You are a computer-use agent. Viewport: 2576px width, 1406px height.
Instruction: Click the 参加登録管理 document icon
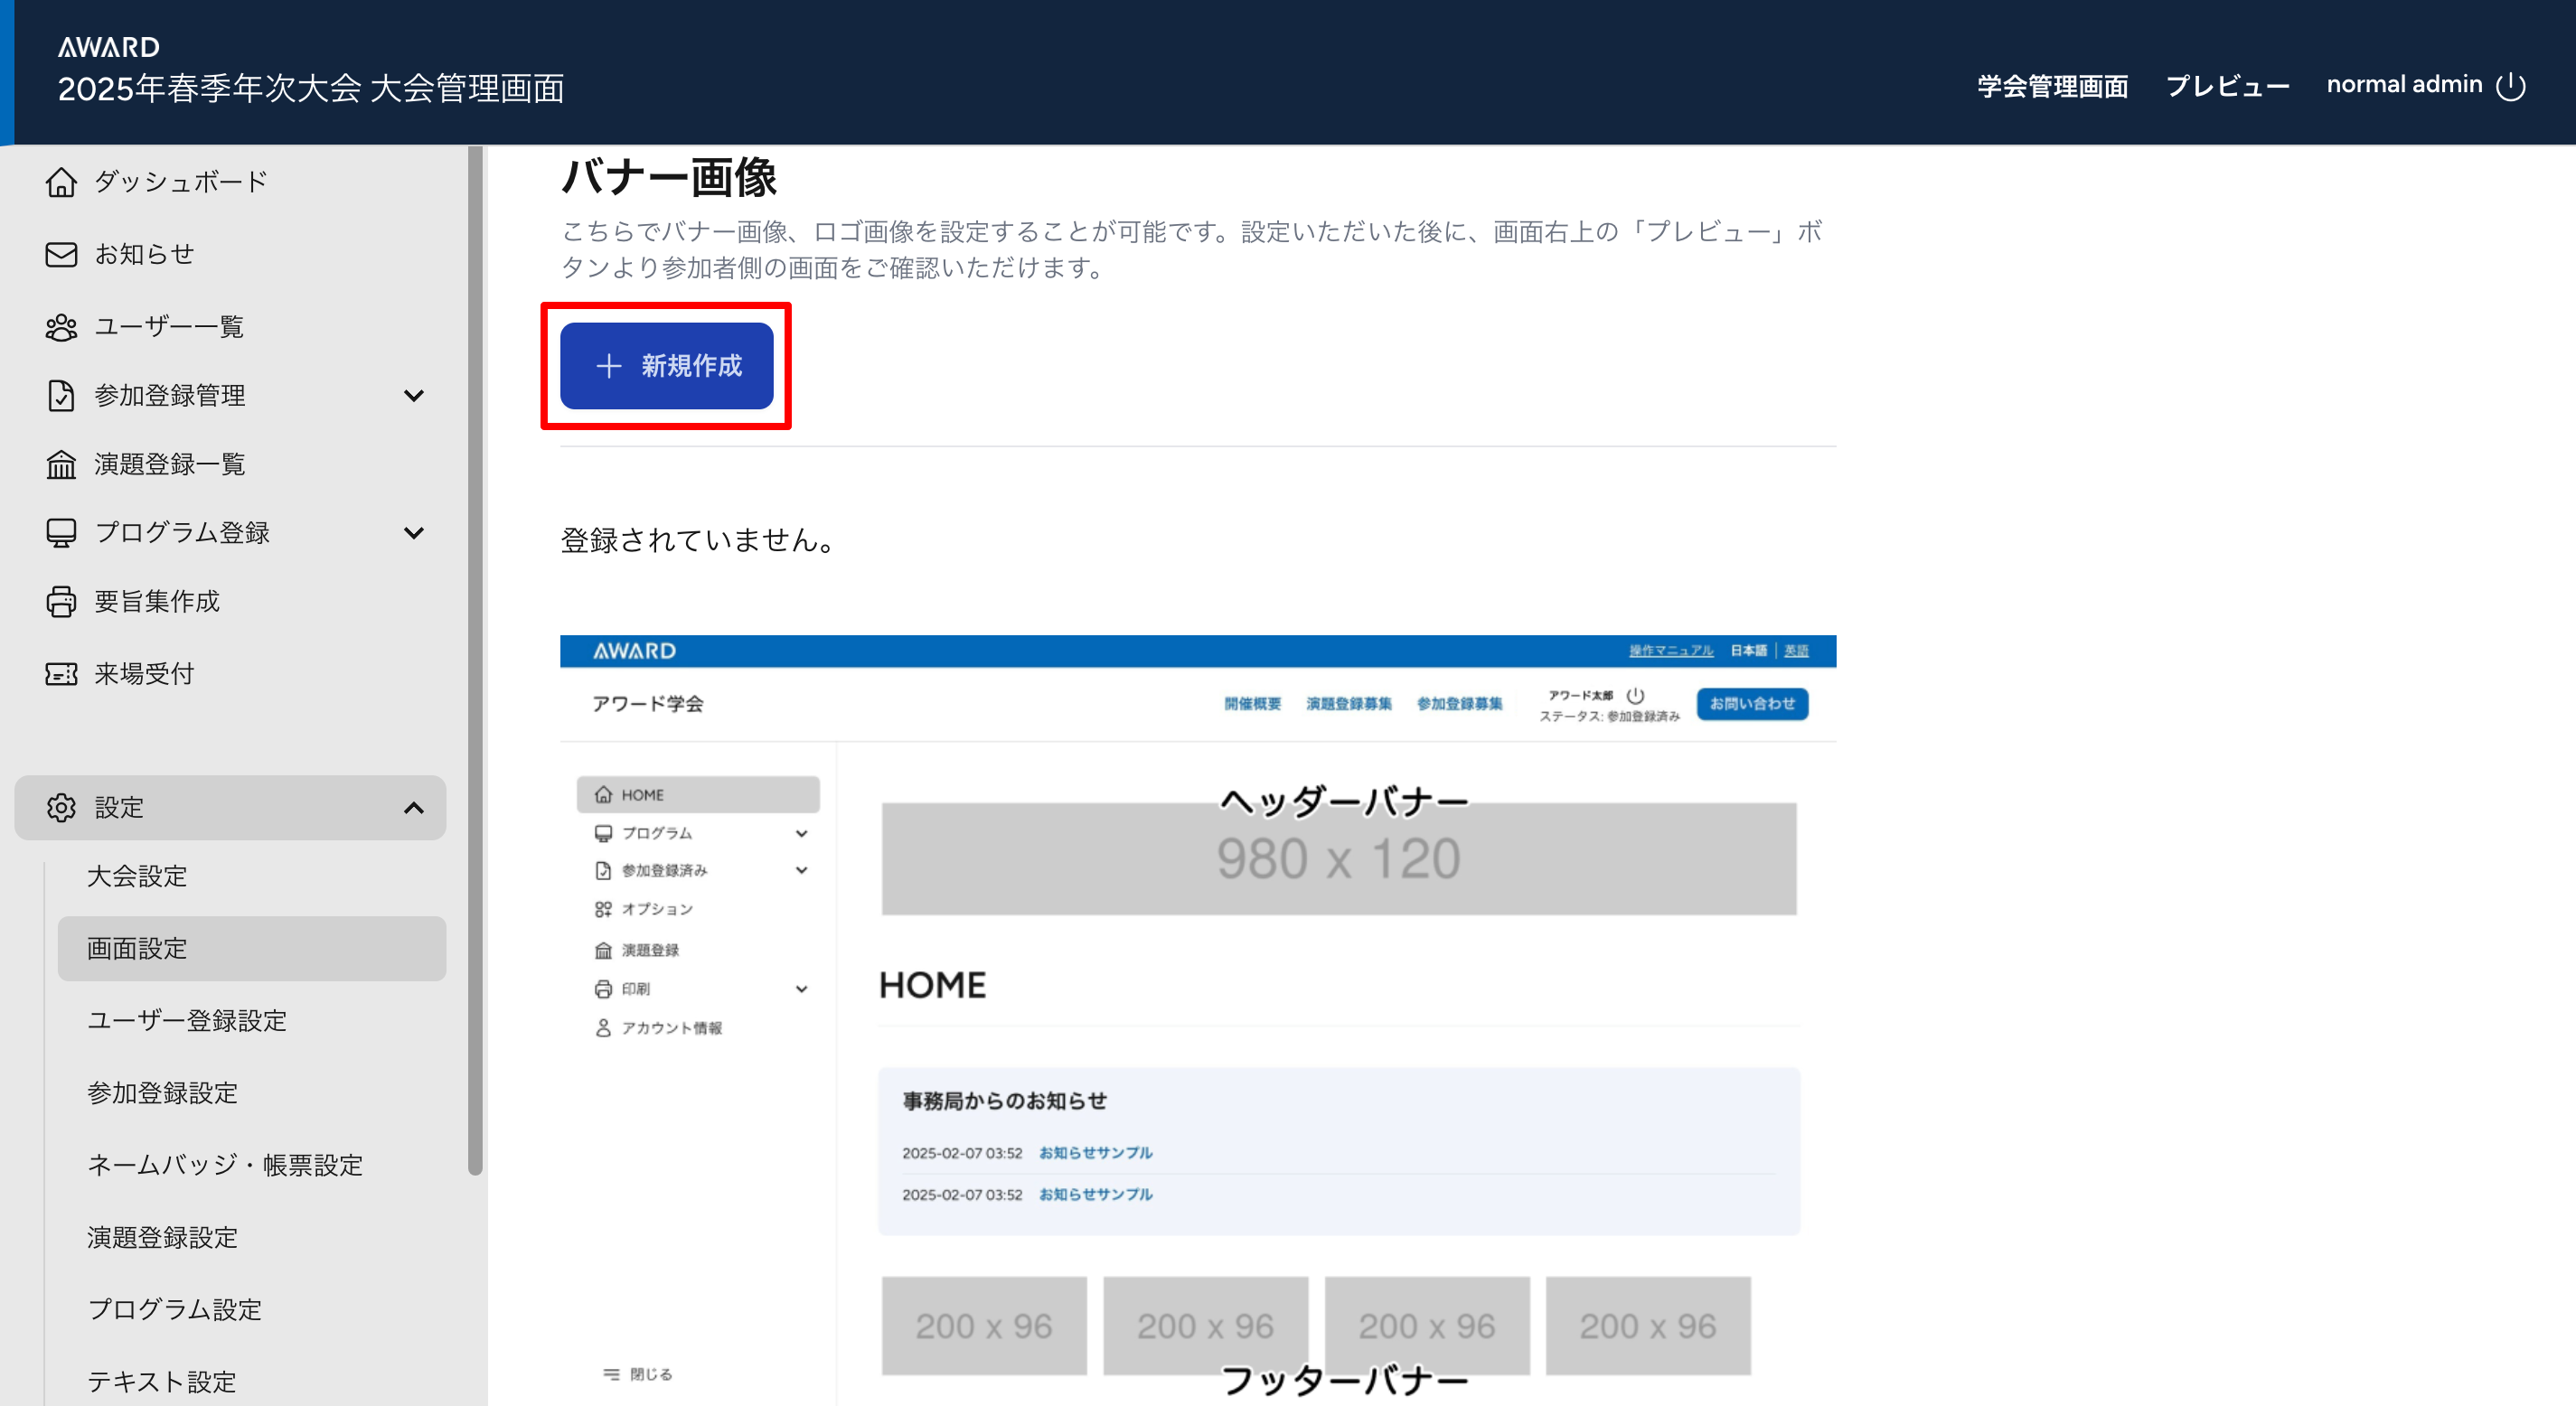[61, 395]
